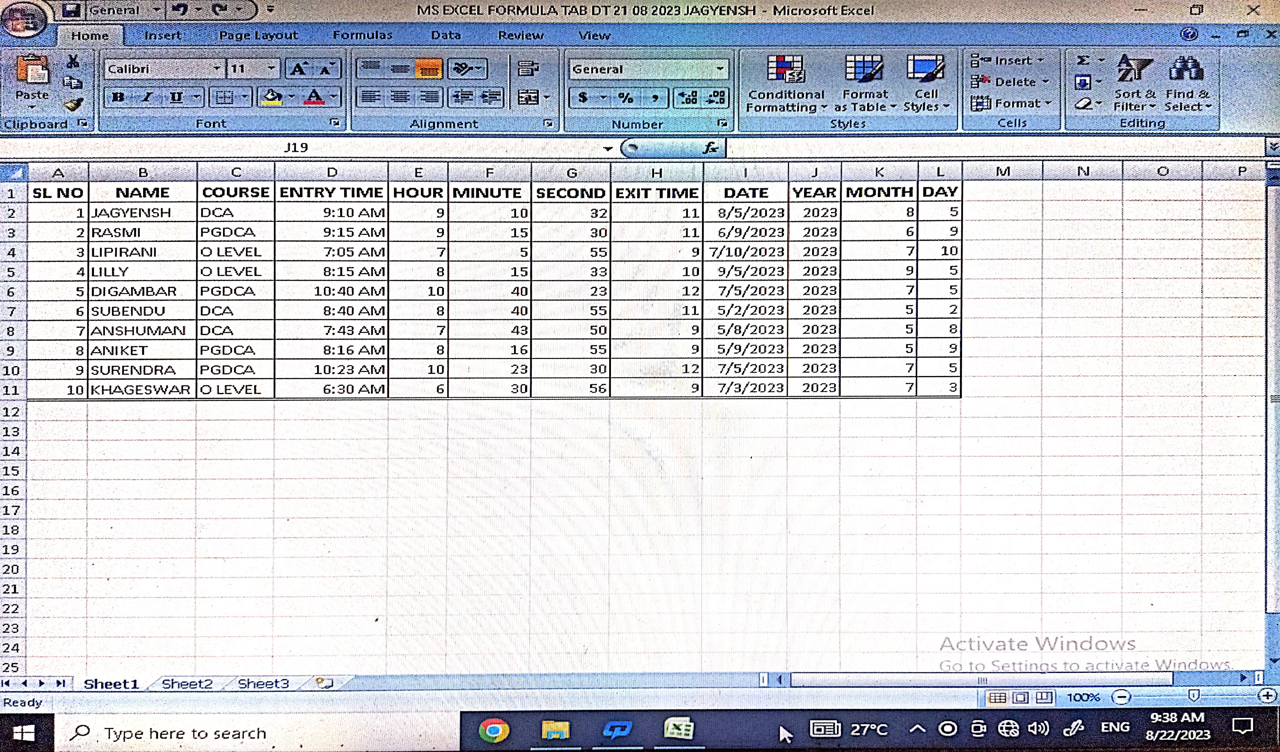Click the Increase Decimal icon

click(688, 97)
